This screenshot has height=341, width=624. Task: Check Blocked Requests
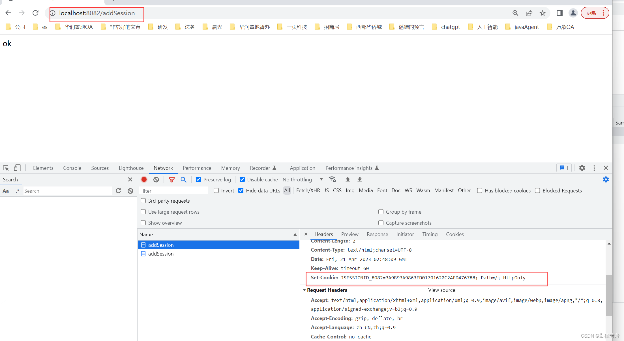click(537, 190)
